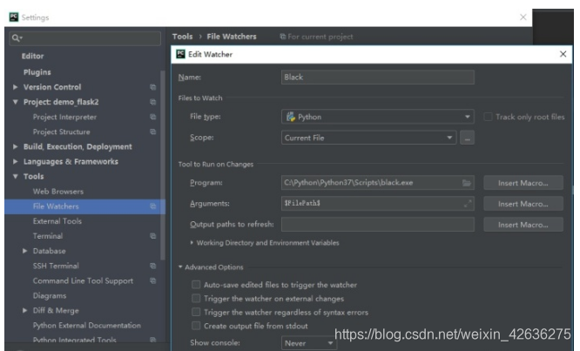Select Command Line Tool Support item

click(x=83, y=280)
